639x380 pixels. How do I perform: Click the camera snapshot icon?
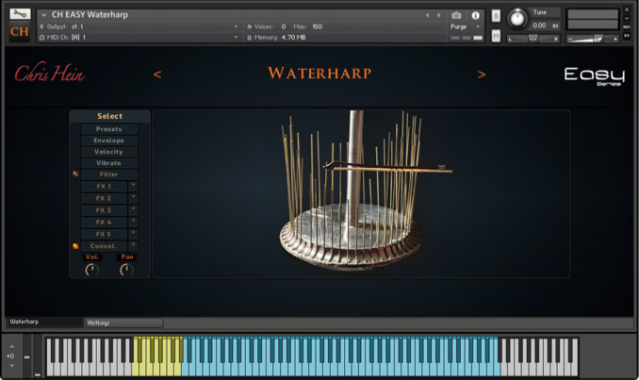click(457, 15)
